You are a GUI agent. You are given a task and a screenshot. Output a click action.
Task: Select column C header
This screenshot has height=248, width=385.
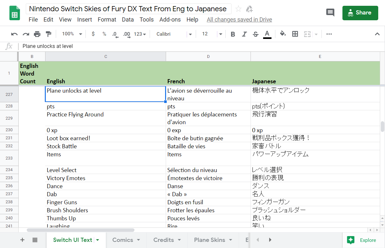(105, 57)
